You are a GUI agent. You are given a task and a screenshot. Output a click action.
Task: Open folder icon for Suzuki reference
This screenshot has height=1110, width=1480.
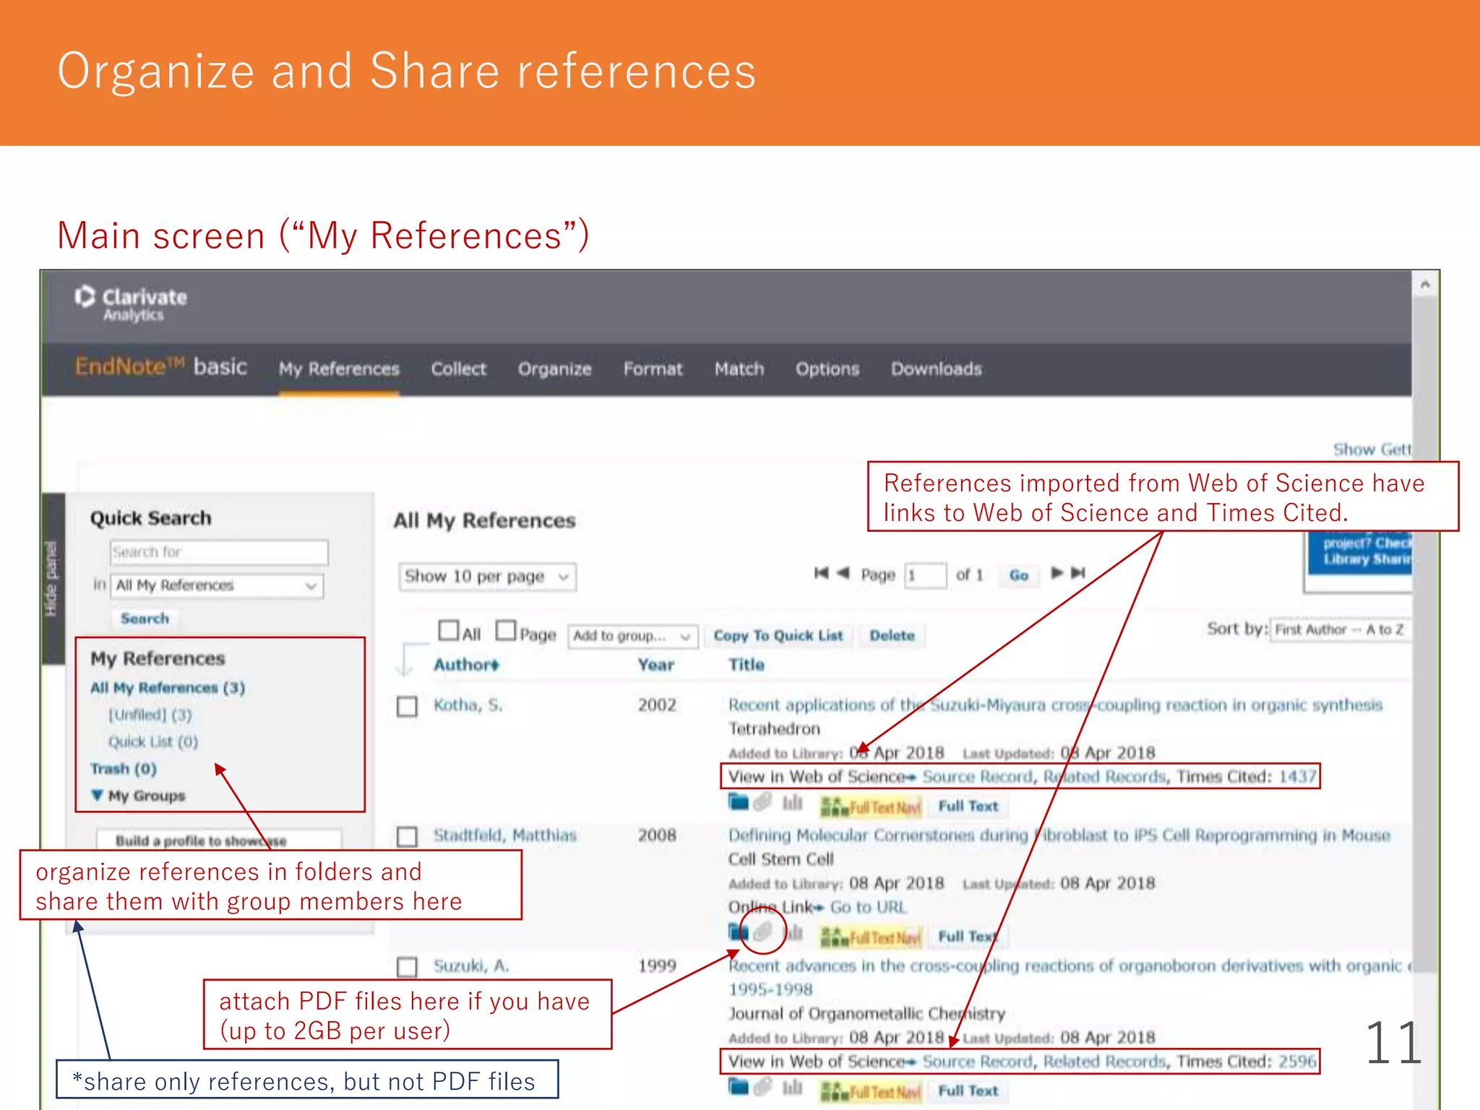pyautogui.click(x=739, y=1086)
